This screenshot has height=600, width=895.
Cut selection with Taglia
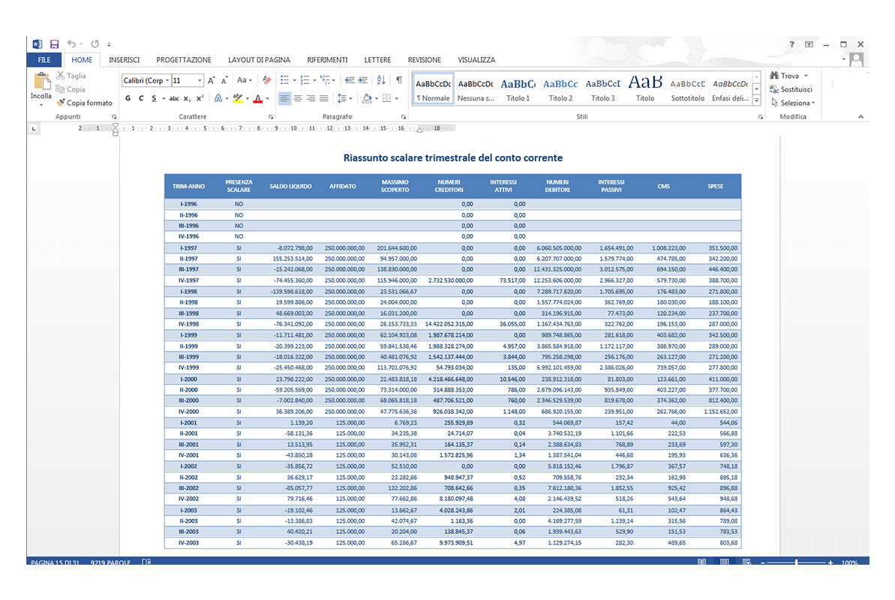pos(71,75)
